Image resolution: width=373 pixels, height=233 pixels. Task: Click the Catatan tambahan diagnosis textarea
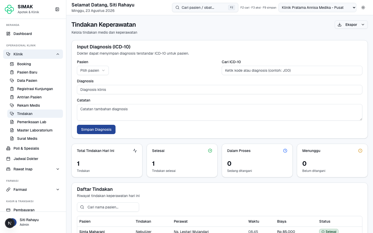220,112
